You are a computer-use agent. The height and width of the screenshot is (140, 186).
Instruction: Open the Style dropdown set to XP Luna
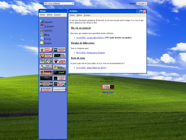59,3
